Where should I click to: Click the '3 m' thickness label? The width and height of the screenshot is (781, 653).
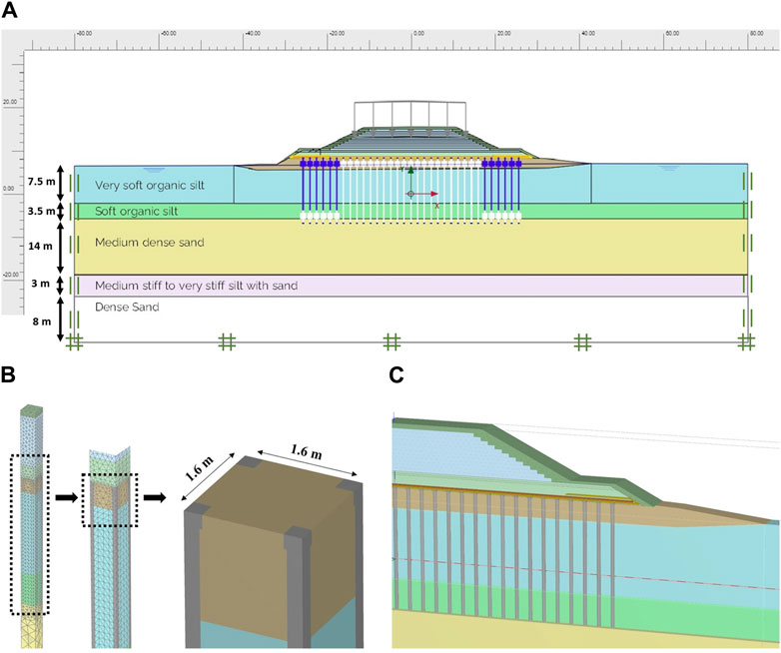click(x=40, y=284)
